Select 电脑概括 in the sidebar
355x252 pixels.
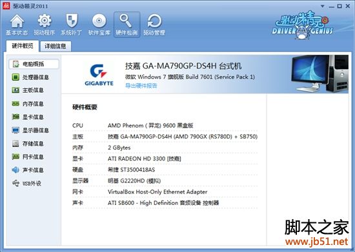33,64
